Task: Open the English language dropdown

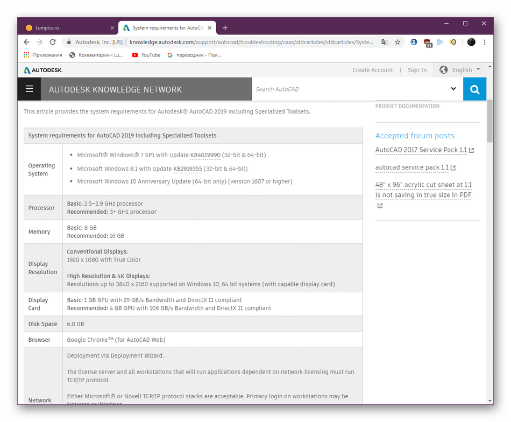Action: (x=460, y=70)
